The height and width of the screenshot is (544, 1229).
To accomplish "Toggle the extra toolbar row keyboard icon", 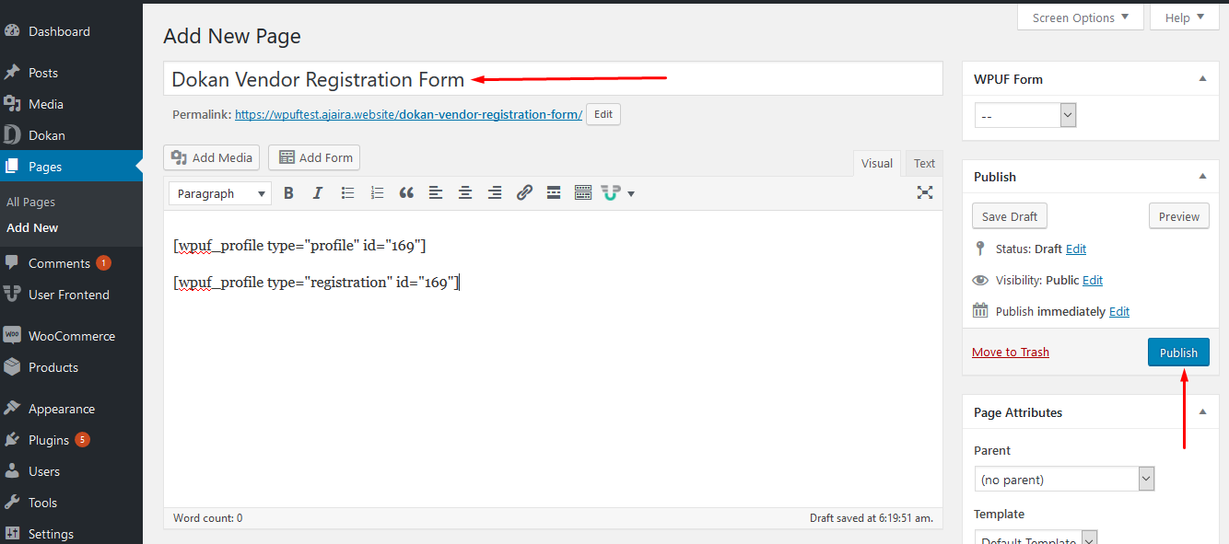I will coord(582,193).
